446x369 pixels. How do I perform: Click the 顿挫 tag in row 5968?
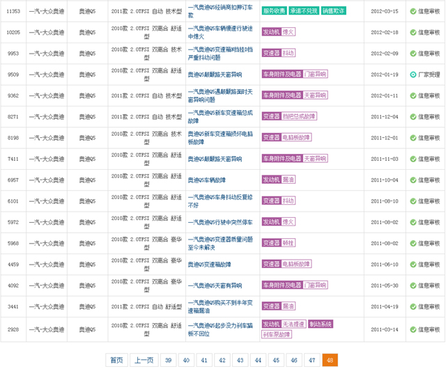(x=288, y=243)
